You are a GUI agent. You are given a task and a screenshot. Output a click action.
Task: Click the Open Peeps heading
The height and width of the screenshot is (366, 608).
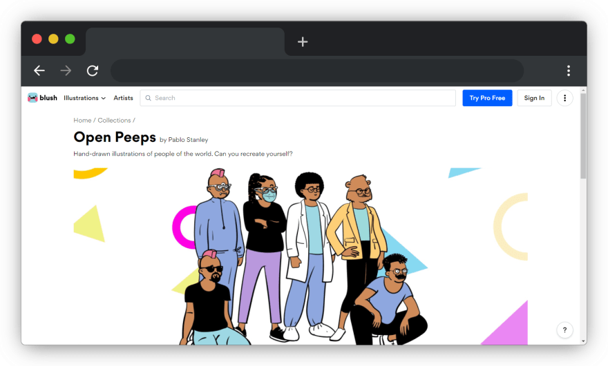coord(115,137)
